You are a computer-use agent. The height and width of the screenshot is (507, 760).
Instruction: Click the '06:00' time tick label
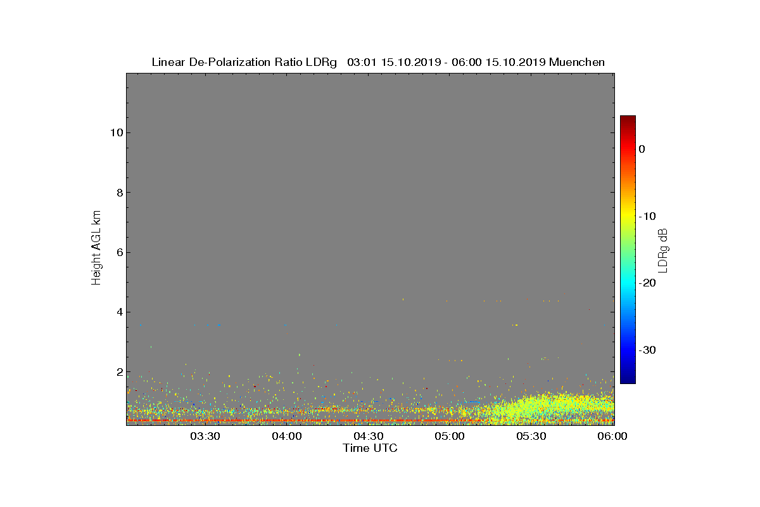tap(612, 437)
